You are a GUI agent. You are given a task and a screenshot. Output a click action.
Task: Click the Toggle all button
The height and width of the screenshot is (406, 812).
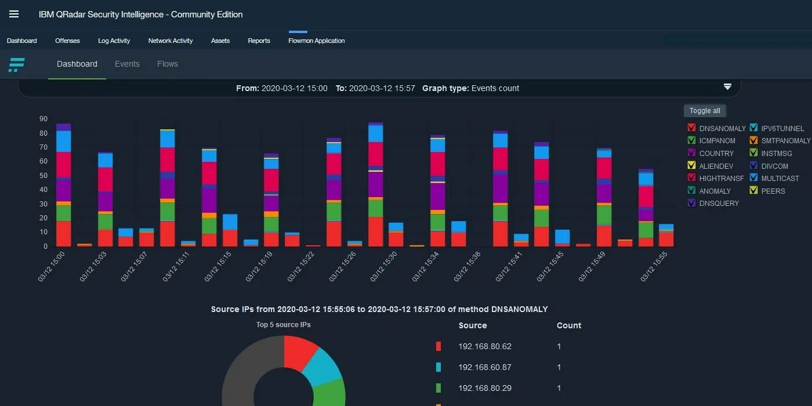coord(705,111)
